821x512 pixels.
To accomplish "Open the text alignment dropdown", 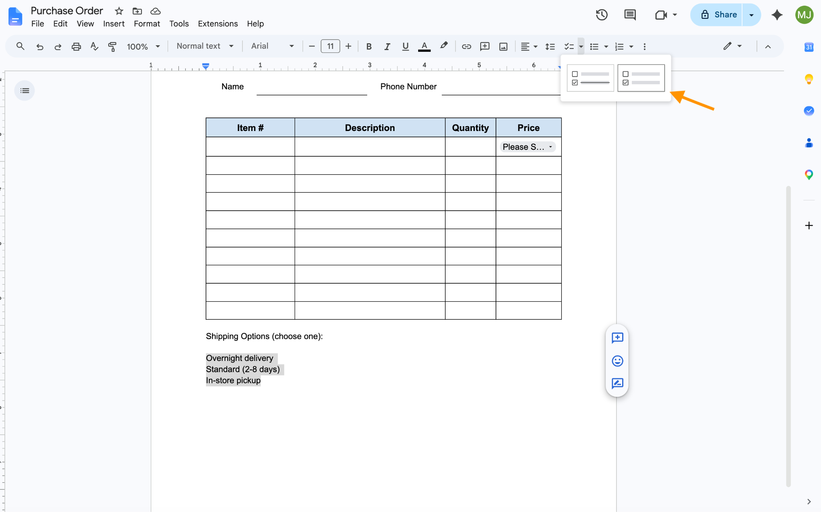I will click(x=529, y=46).
